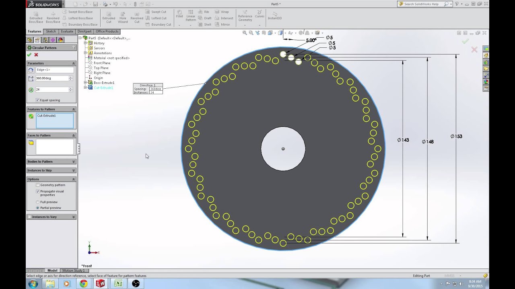The width and height of the screenshot is (515, 289).
Task: Click the 360.00deg angle input field
Action: click(52, 78)
